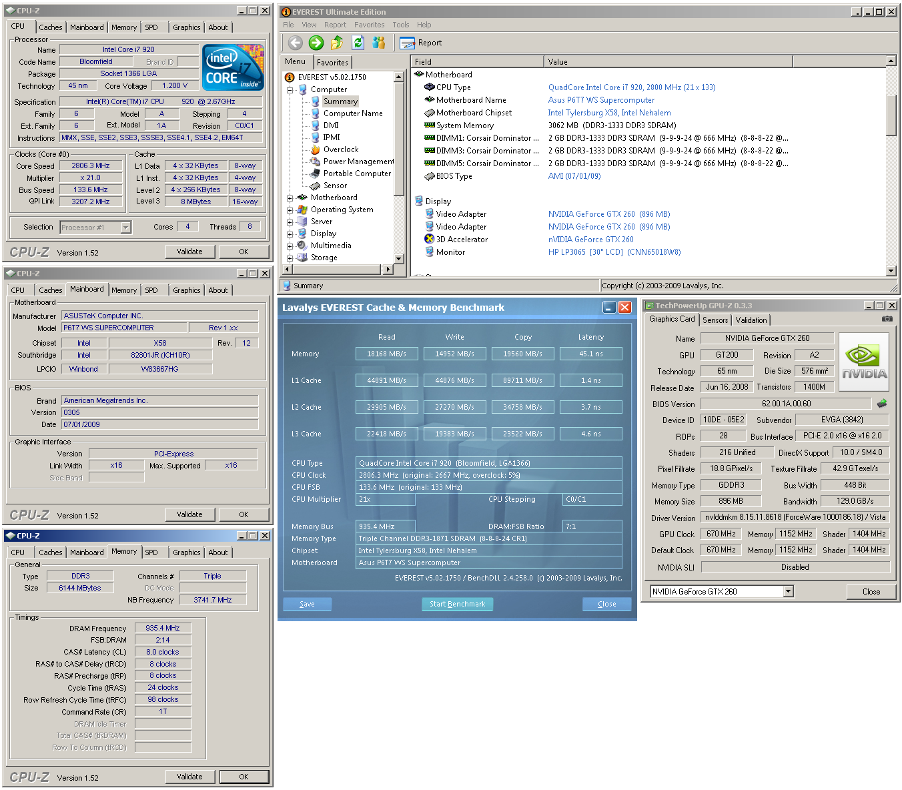Click the EVEREST users toolbar icon
Viewport: 902px width, 790px height.
coord(379,43)
